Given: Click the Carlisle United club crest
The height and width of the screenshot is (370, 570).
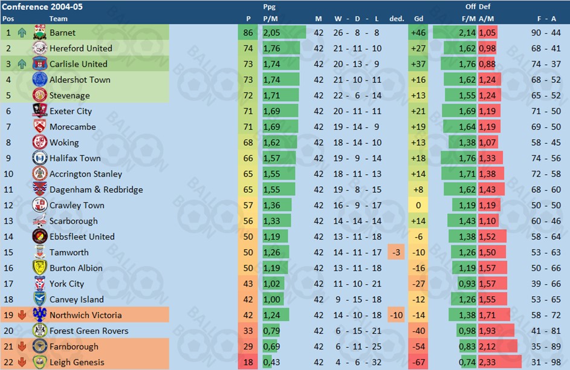Looking at the screenshot, I should coord(40,63).
